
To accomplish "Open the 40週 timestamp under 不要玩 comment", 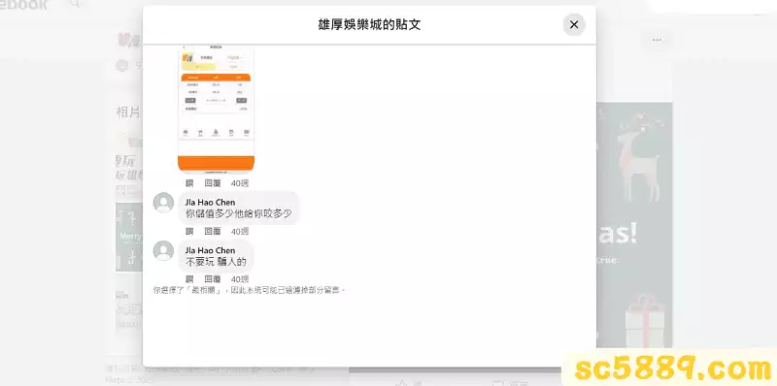I will coord(240,279).
